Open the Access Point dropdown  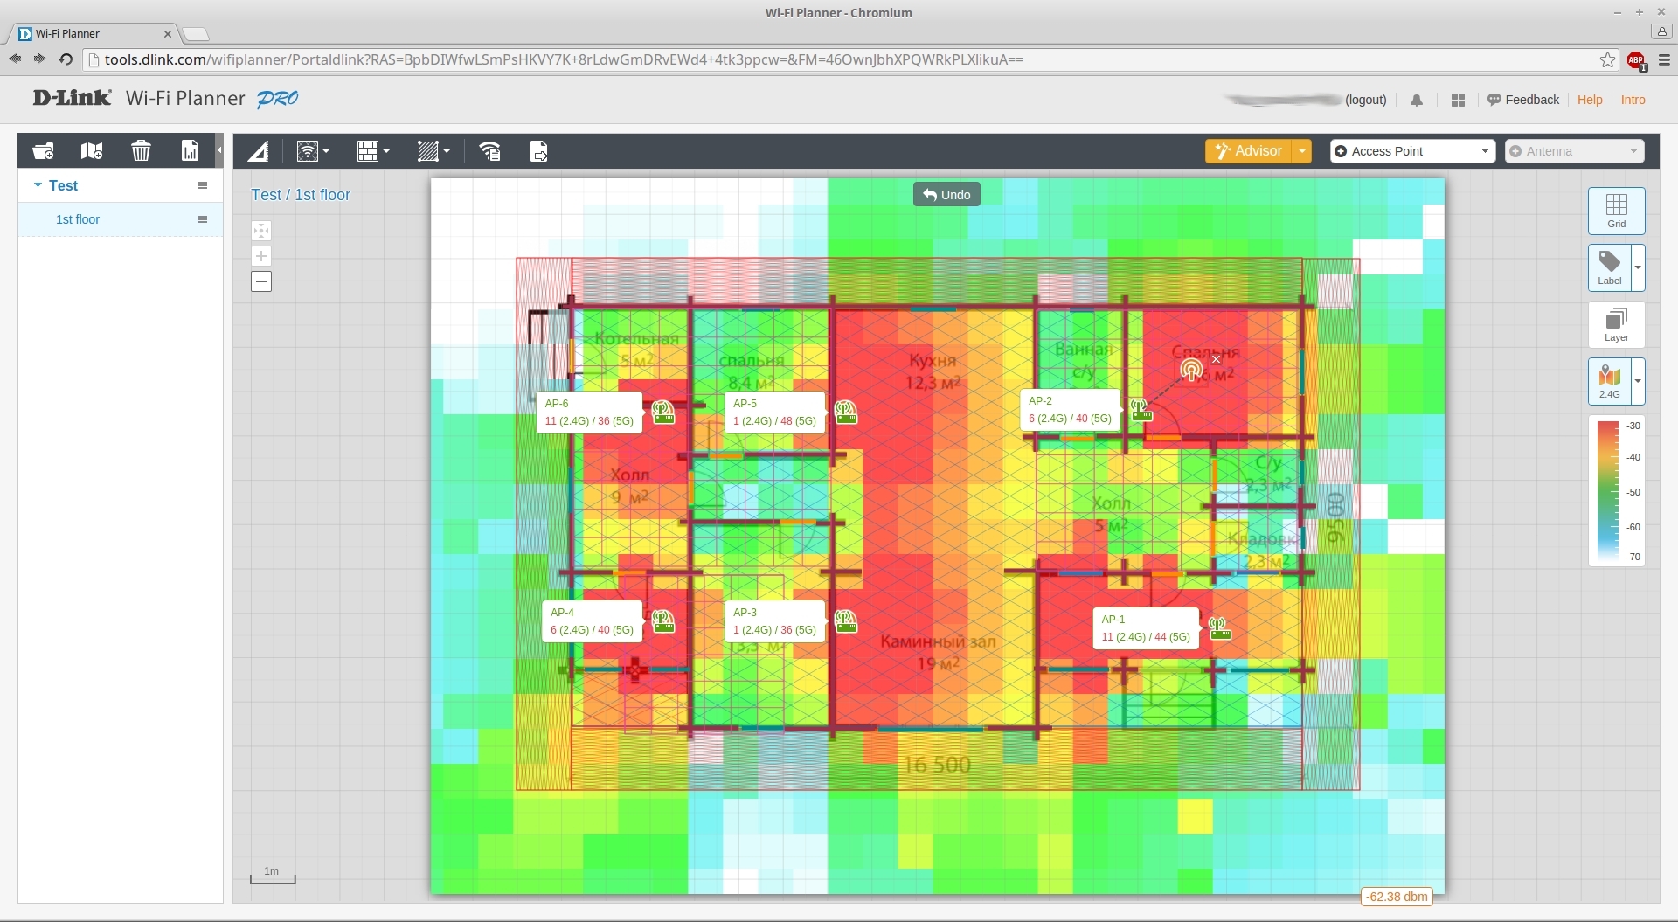point(1413,151)
